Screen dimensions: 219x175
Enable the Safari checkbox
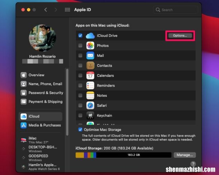(x=80, y=105)
